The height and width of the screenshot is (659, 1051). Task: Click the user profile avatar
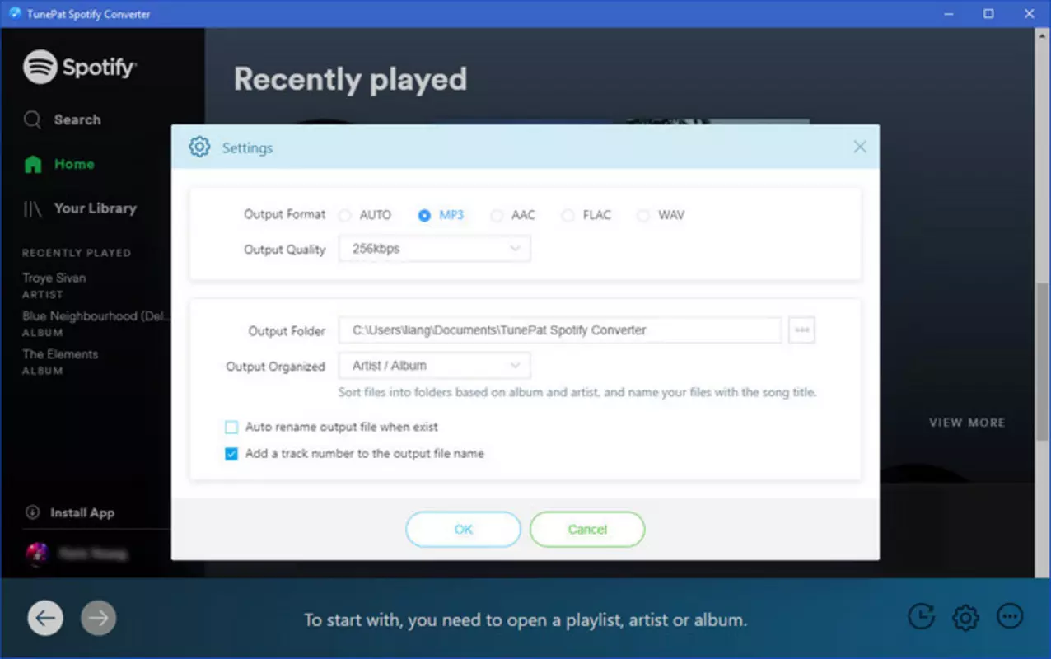pos(37,554)
